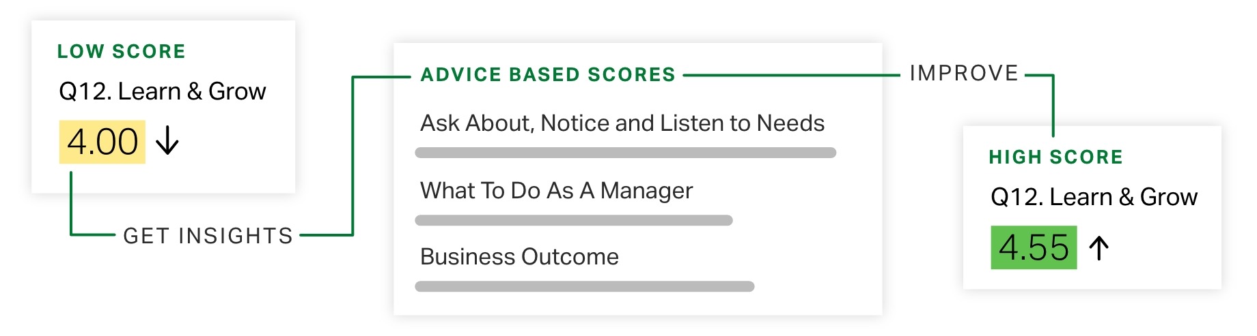This screenshot has height=336, width=1257.
Task: Open Ask About, Notice and Listen to Needs
Action: pyautogui.click(x=622, y=123)
